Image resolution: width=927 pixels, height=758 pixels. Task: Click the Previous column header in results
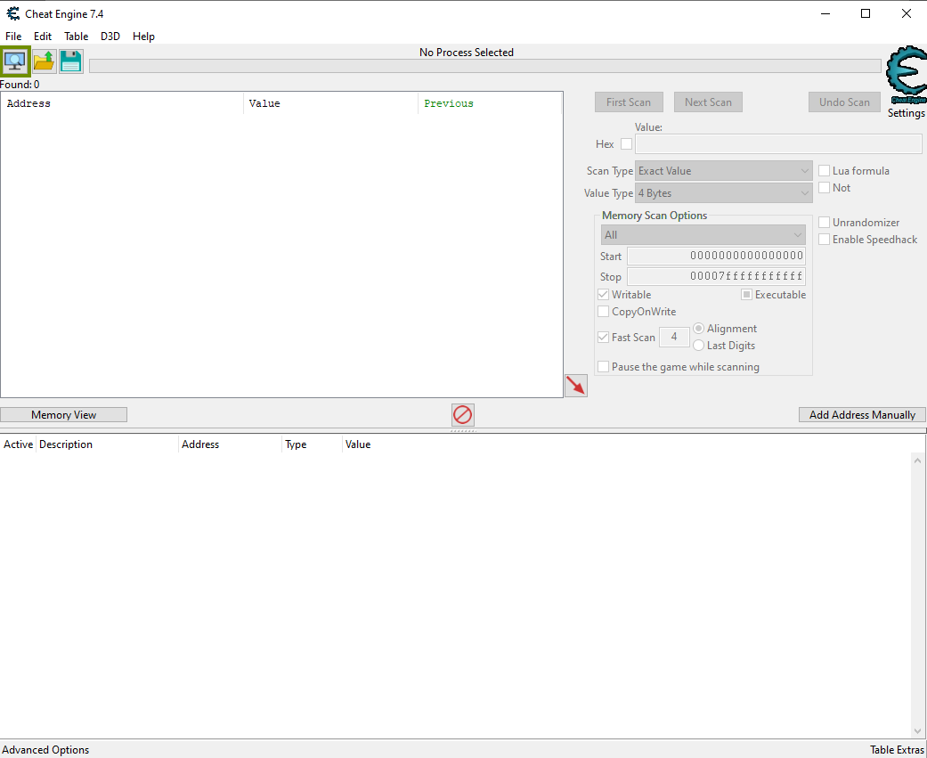tap(490, 103)
